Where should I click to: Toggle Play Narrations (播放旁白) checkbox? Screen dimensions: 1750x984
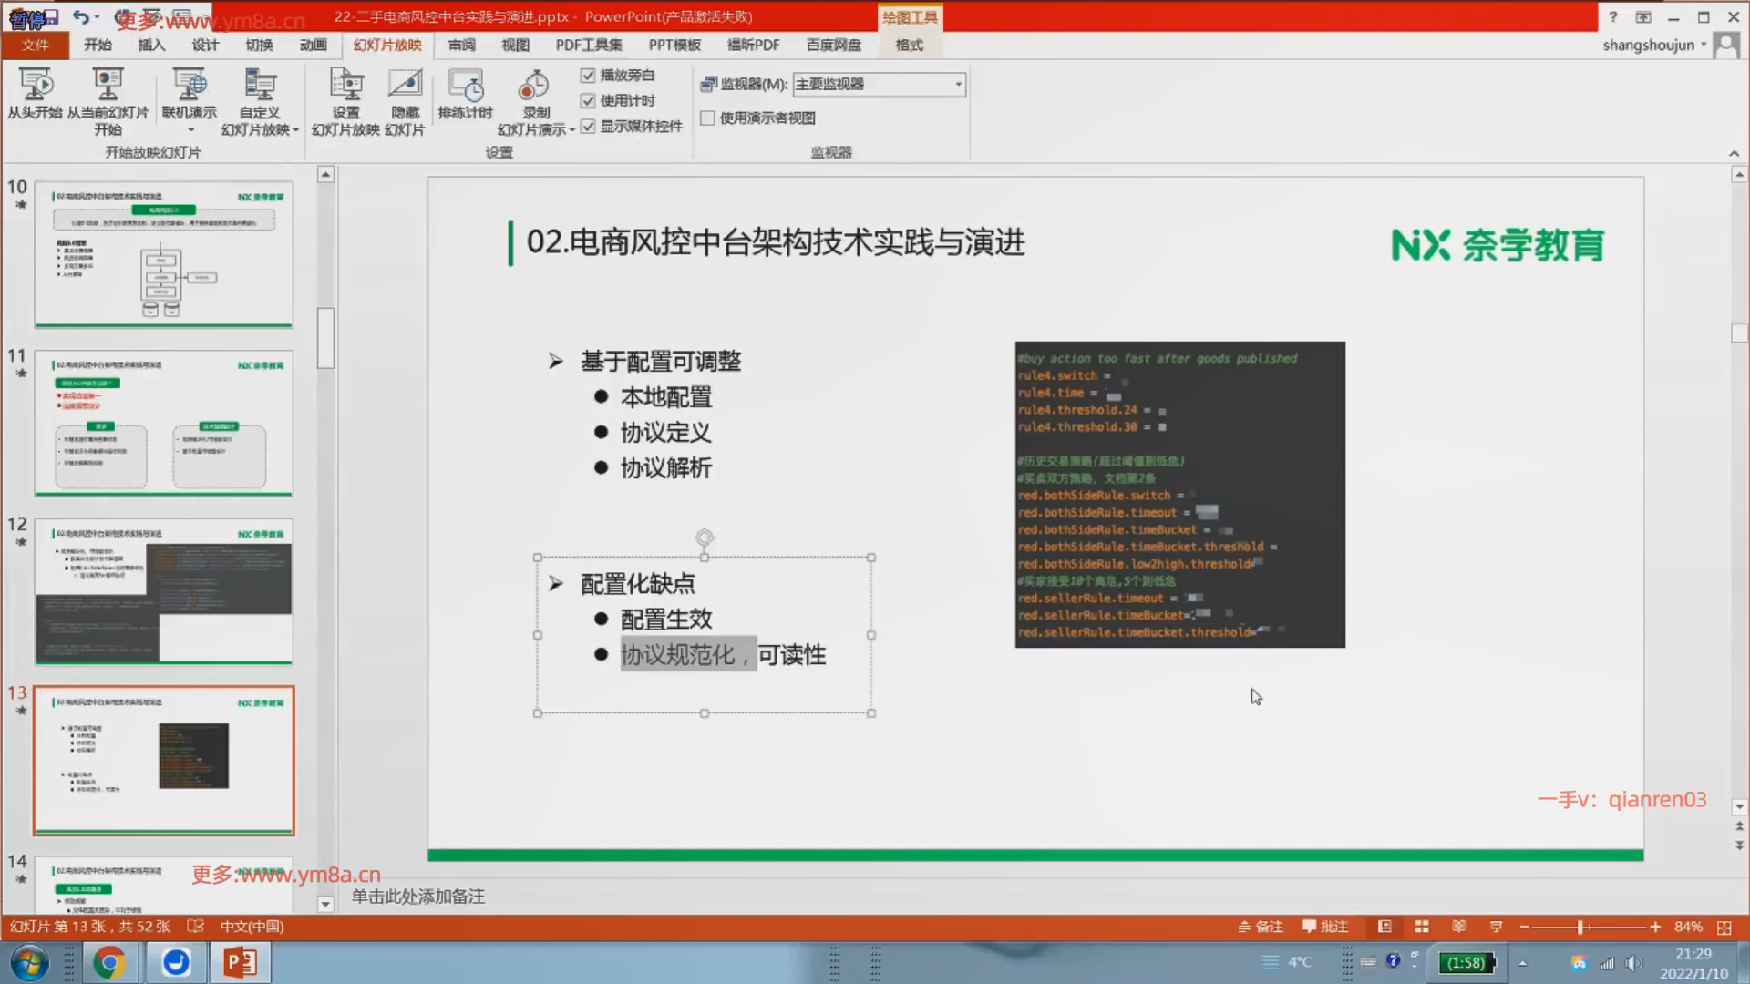pos(588,76)
